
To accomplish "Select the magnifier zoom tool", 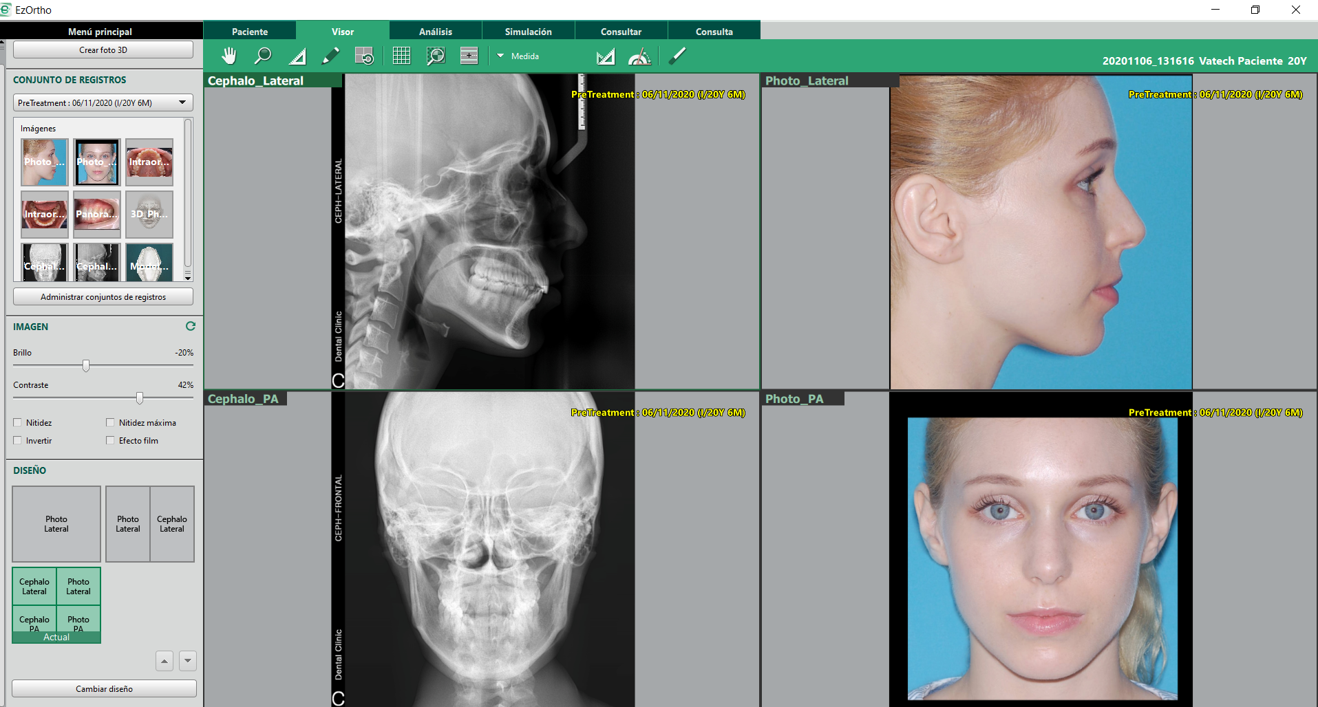I will (x=263, y=56).
